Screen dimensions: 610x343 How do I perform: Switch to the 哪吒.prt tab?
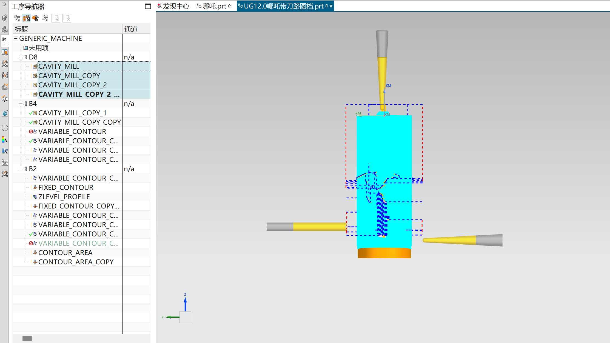click(214, 6)
